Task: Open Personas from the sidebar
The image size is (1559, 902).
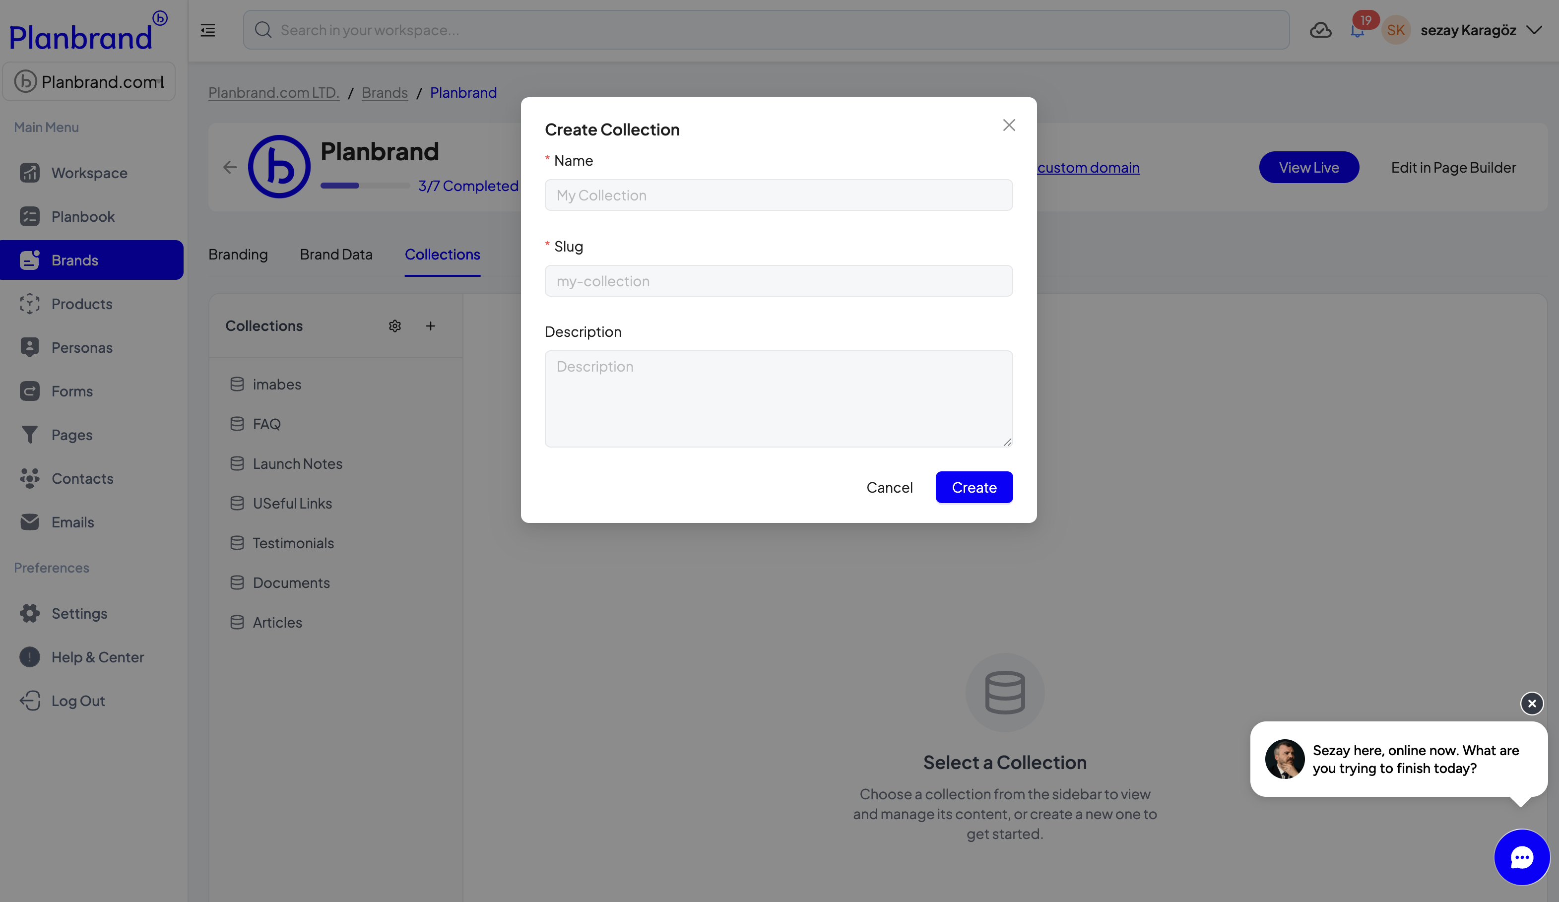Action: click(82, 348)
